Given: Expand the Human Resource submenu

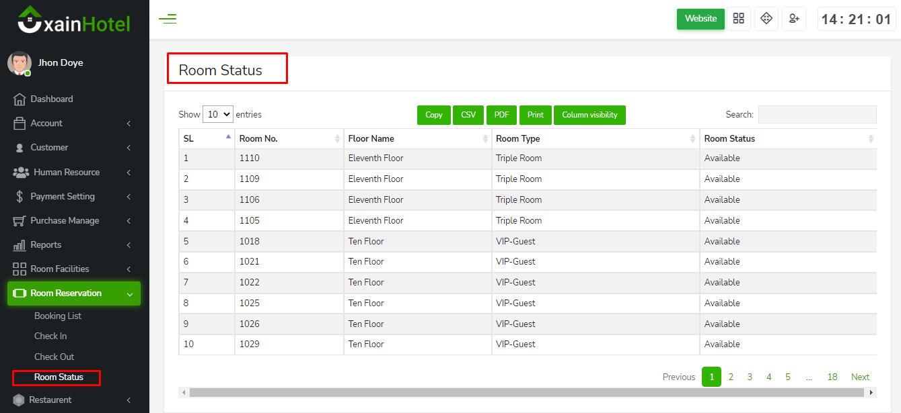Looking at the screenshot, I should click(x=74, y=173).
